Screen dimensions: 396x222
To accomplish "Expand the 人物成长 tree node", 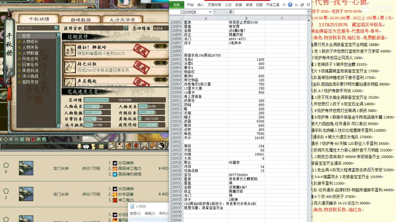I will pyautogui.click(x=19, y=42).
